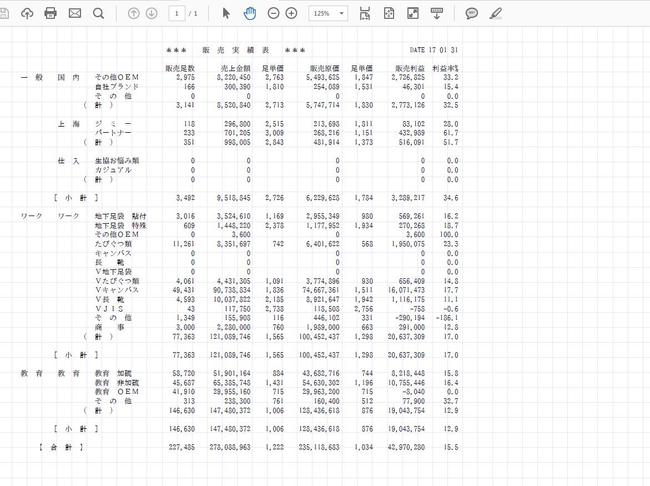Image resolution: width=650 pixels, height=486 pixels.
Task: Send file by email with envelope icon
Action: 75,13
